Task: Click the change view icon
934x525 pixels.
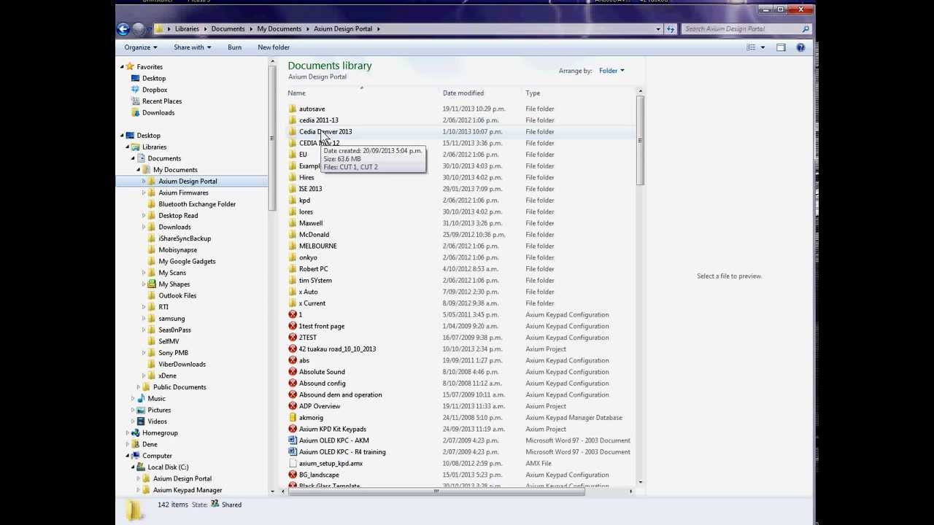Action: coord(751,47)
